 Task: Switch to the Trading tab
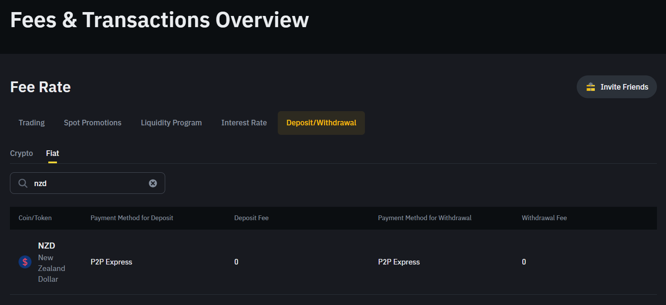31,123
